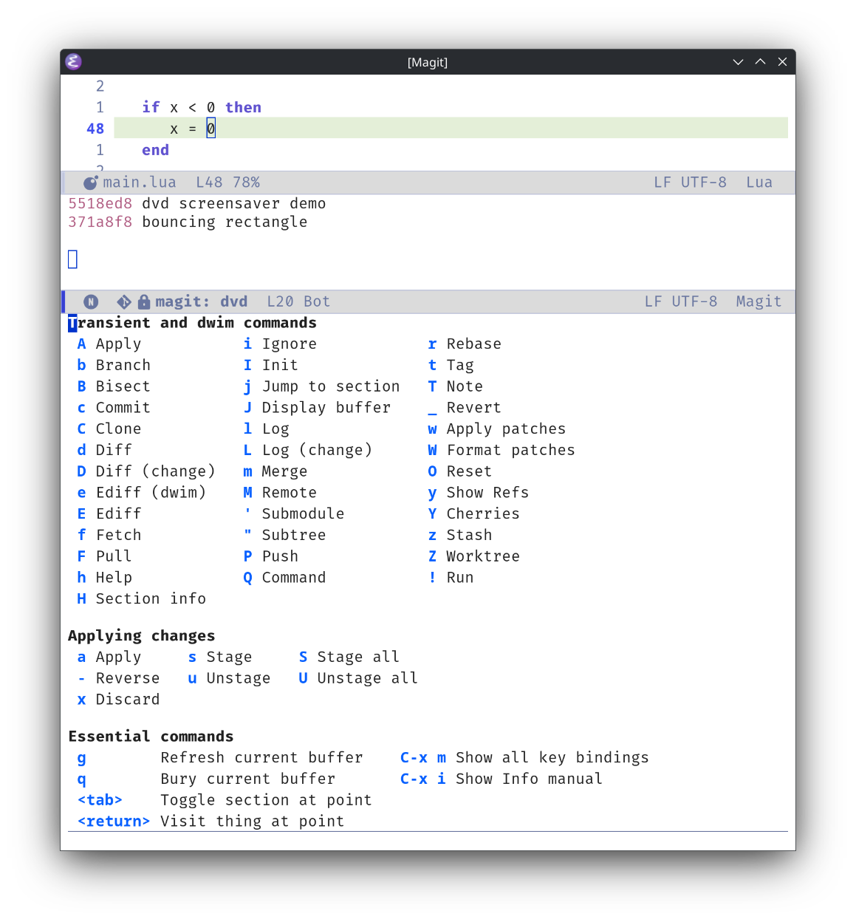The width and height of the screenshot is (856, 922).
Task: Click the Push command entry
Action: point(271,556)
